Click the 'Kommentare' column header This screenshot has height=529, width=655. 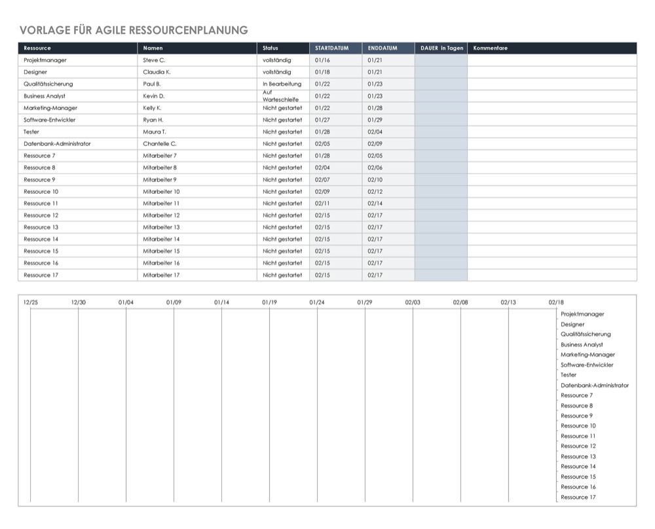(x=552, y=48)
